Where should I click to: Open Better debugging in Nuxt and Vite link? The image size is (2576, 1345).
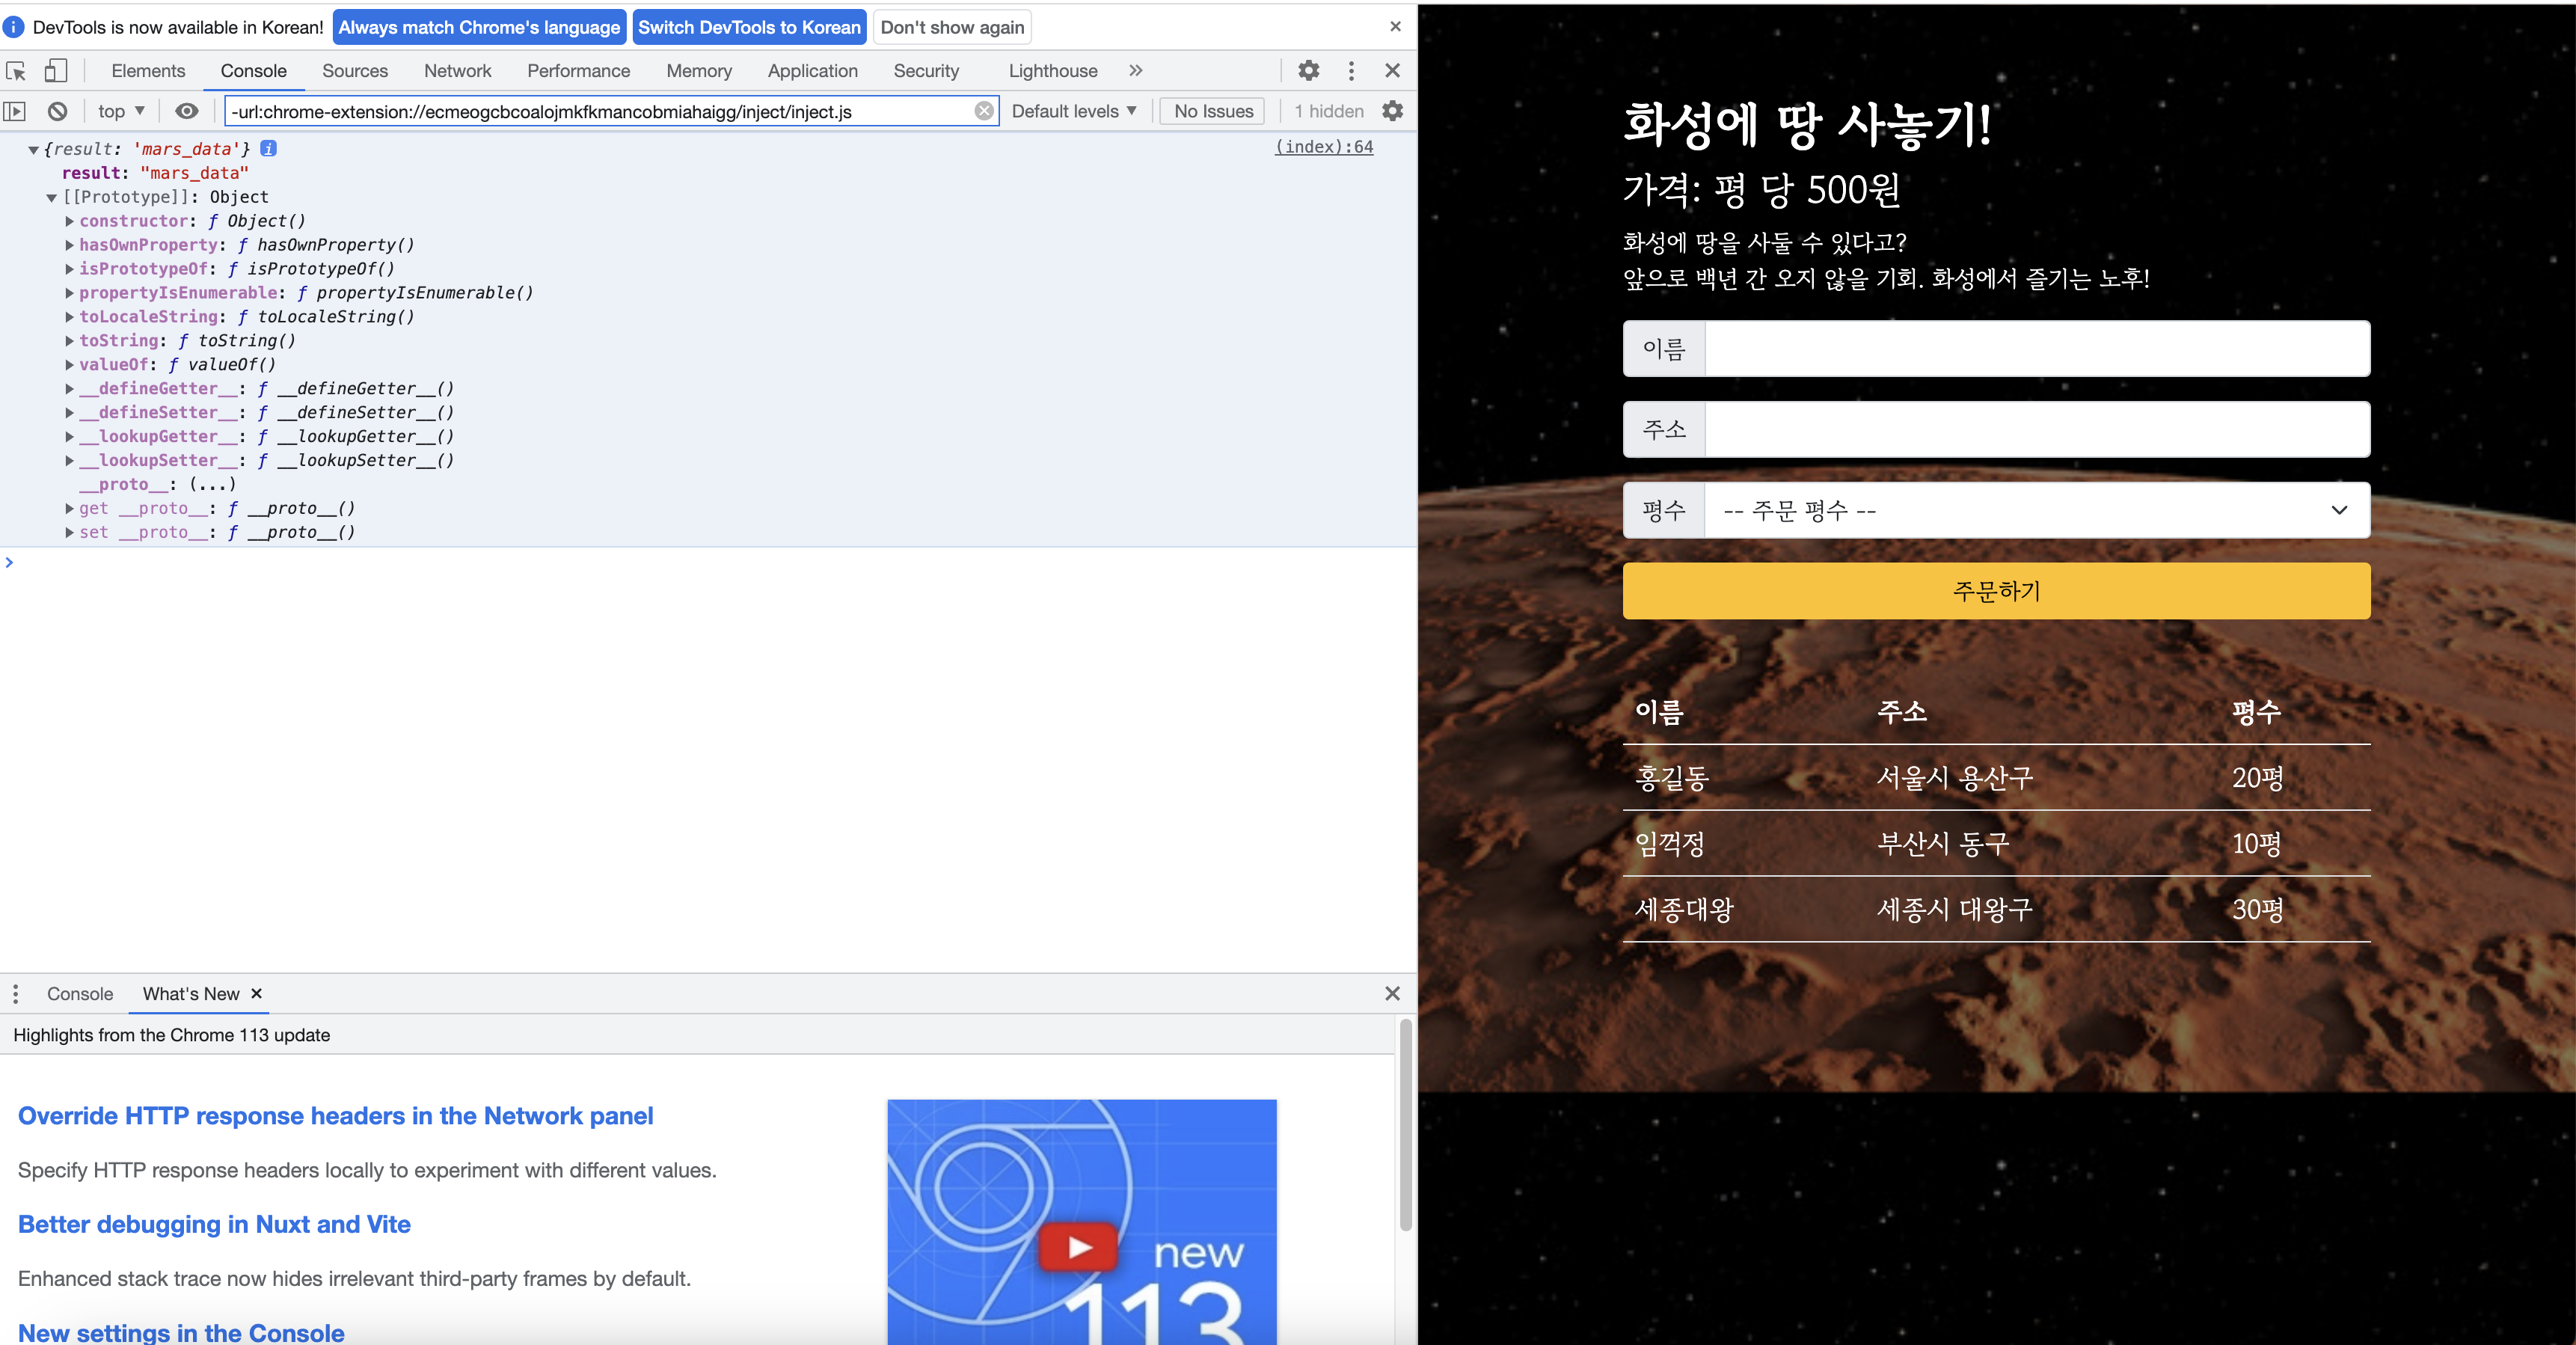click(x=214, y=1225)
